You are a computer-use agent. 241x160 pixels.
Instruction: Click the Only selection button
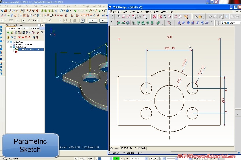click(104, 20)
